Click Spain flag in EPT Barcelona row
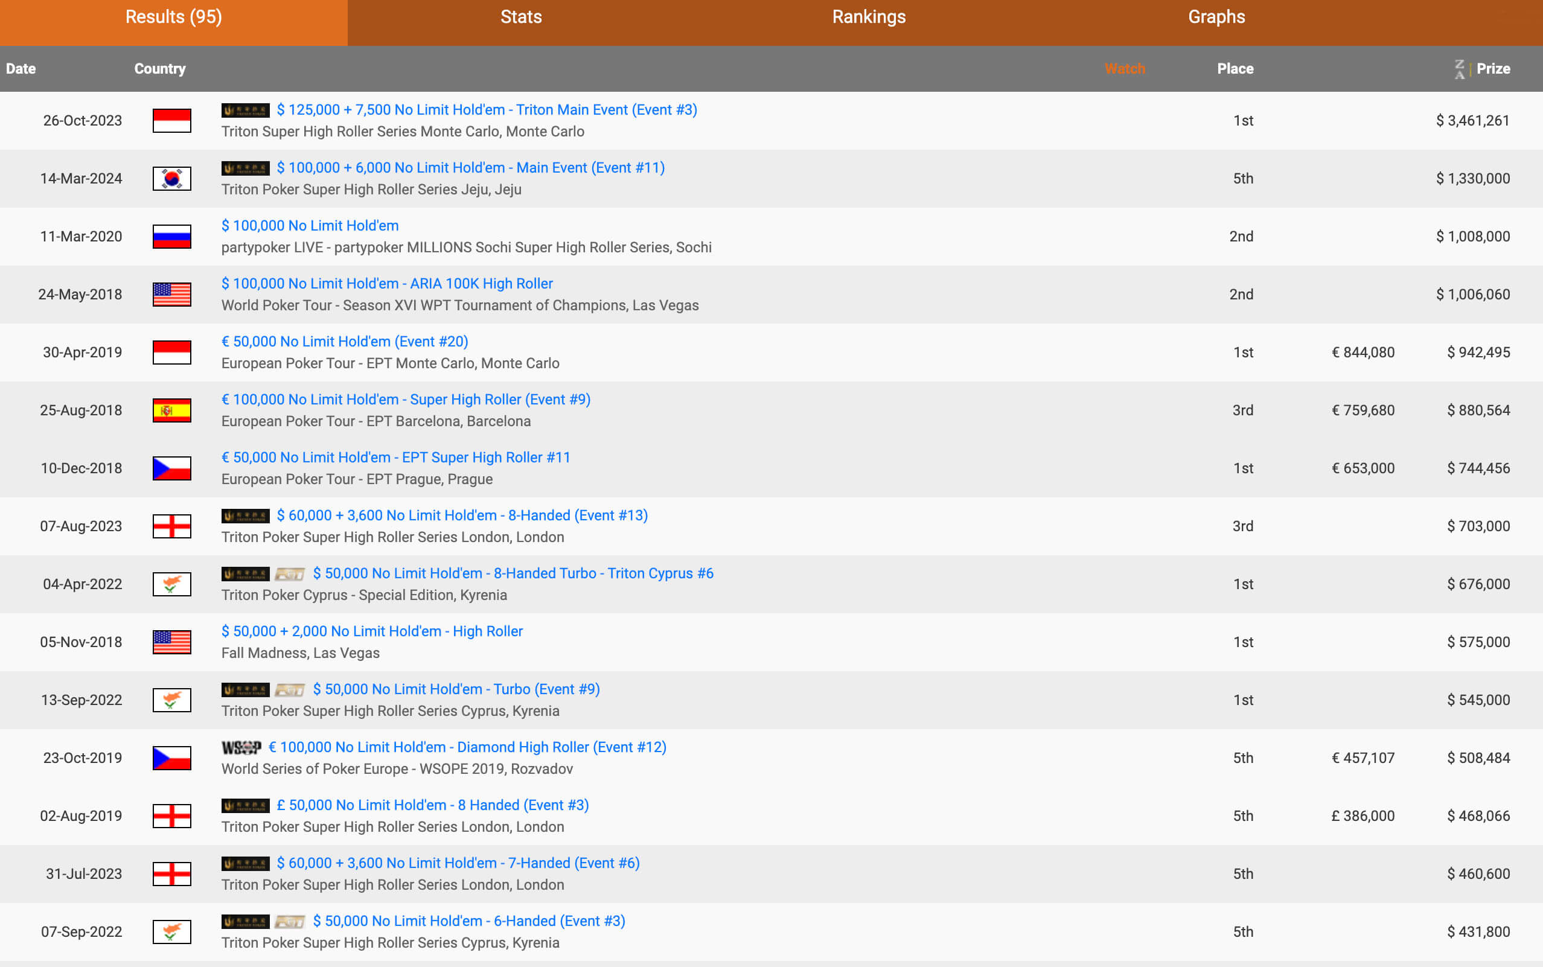This screenshot has width=1543, height=967. click(x=171, y=410)
